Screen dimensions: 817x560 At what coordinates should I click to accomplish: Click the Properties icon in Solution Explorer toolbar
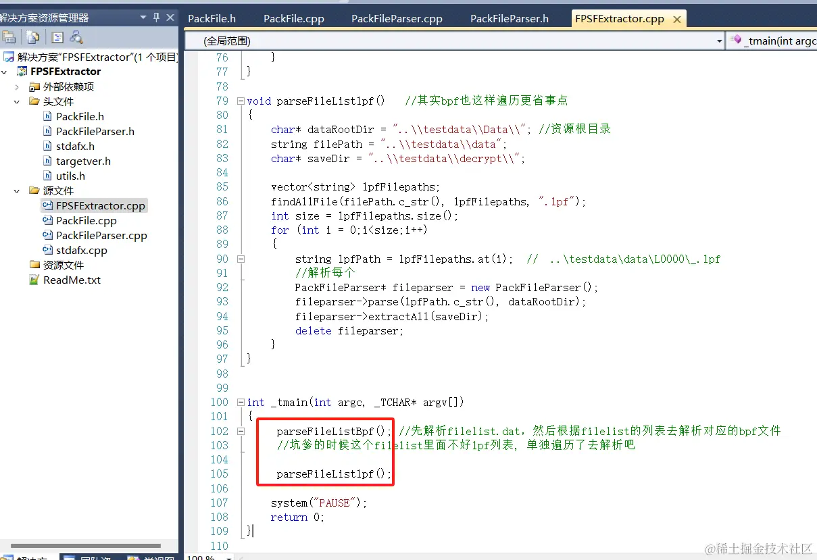tap(9, 38)
